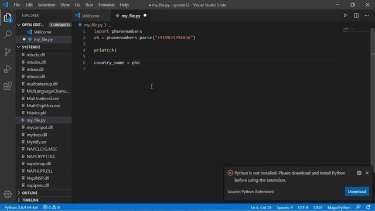Open the Edit menu
This screenshot has width=375, height=211.
pyautogui.click(x=29, y=5)
